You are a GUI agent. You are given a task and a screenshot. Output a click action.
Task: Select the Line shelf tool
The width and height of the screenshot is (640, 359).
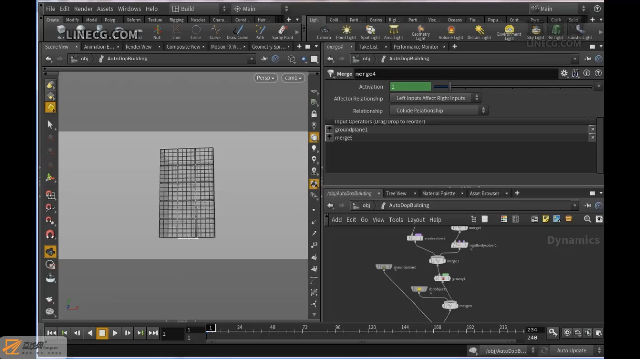coord(176,32)
